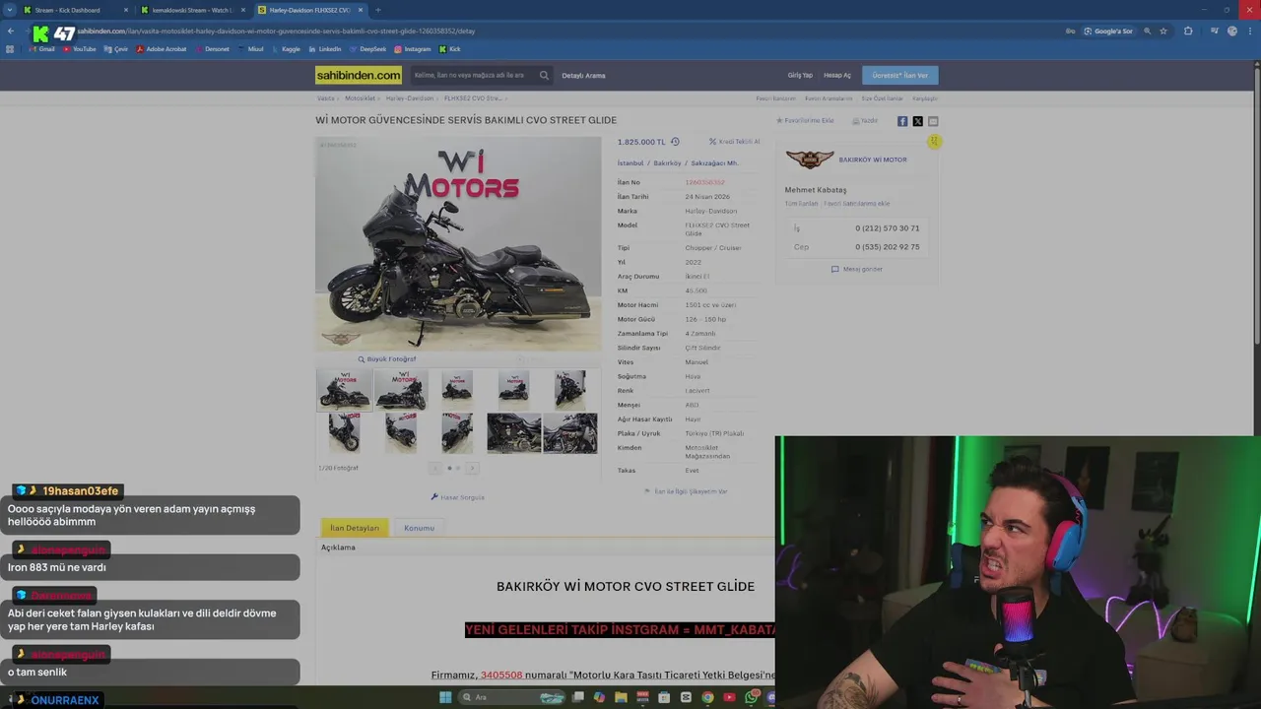
Task: Click the Giriş Yap link
Action: click(x=800, y=76)
